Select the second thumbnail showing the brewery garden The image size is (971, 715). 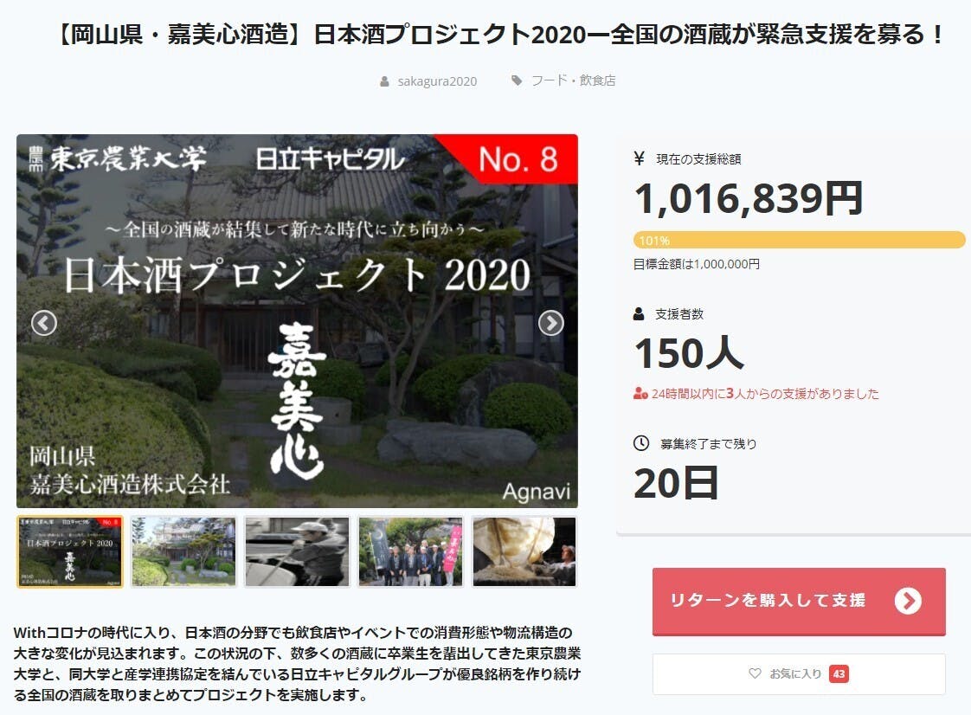pos(183,551)
